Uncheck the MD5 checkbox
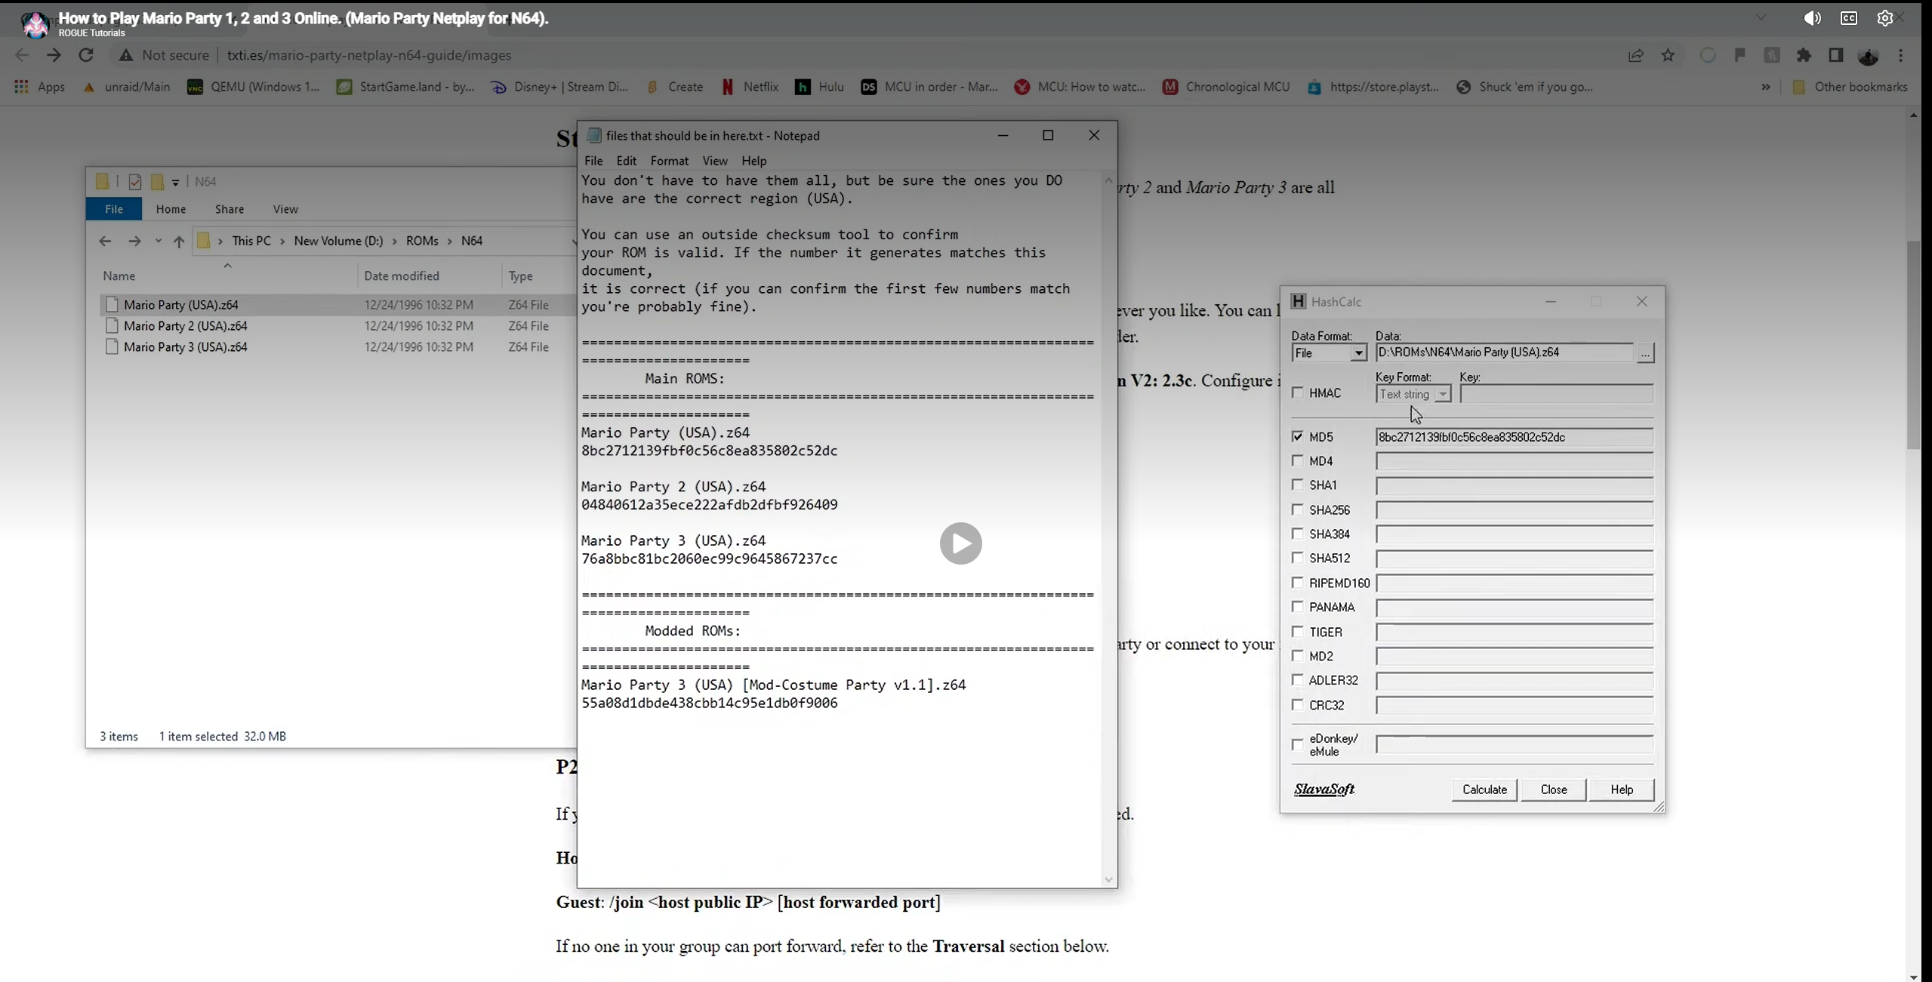1932x982 pixels. 1298,436
